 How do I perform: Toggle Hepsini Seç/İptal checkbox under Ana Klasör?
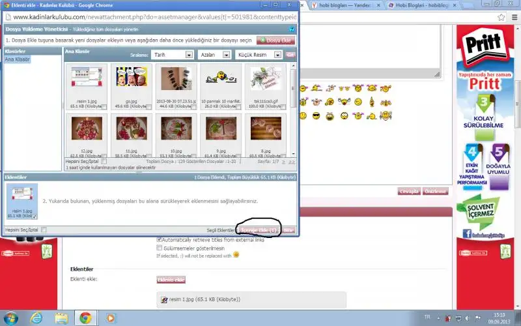point(104,161)
